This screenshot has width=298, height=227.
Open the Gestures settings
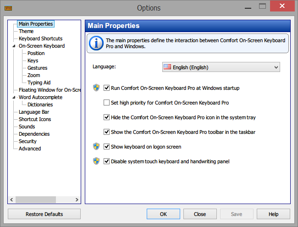[x=38, y=68]
